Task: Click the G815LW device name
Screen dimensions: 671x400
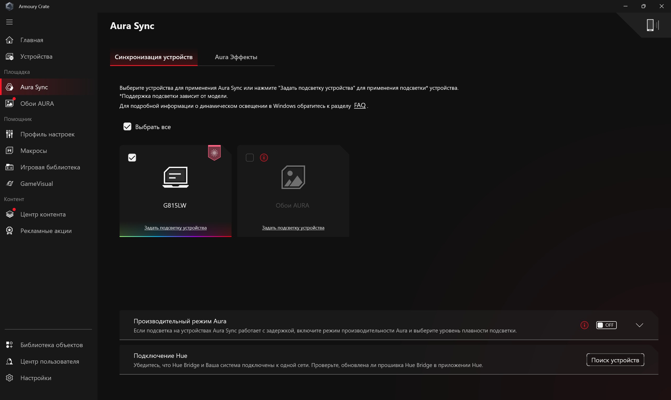Action: [175, 205]
